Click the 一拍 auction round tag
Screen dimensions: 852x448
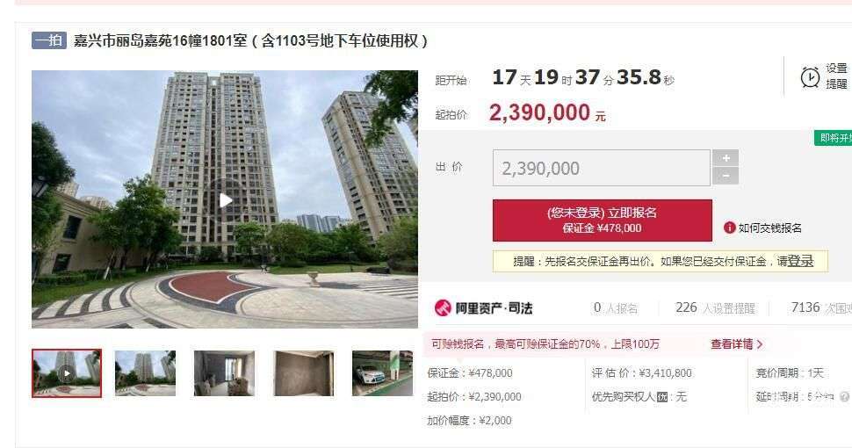click(49, 40)
